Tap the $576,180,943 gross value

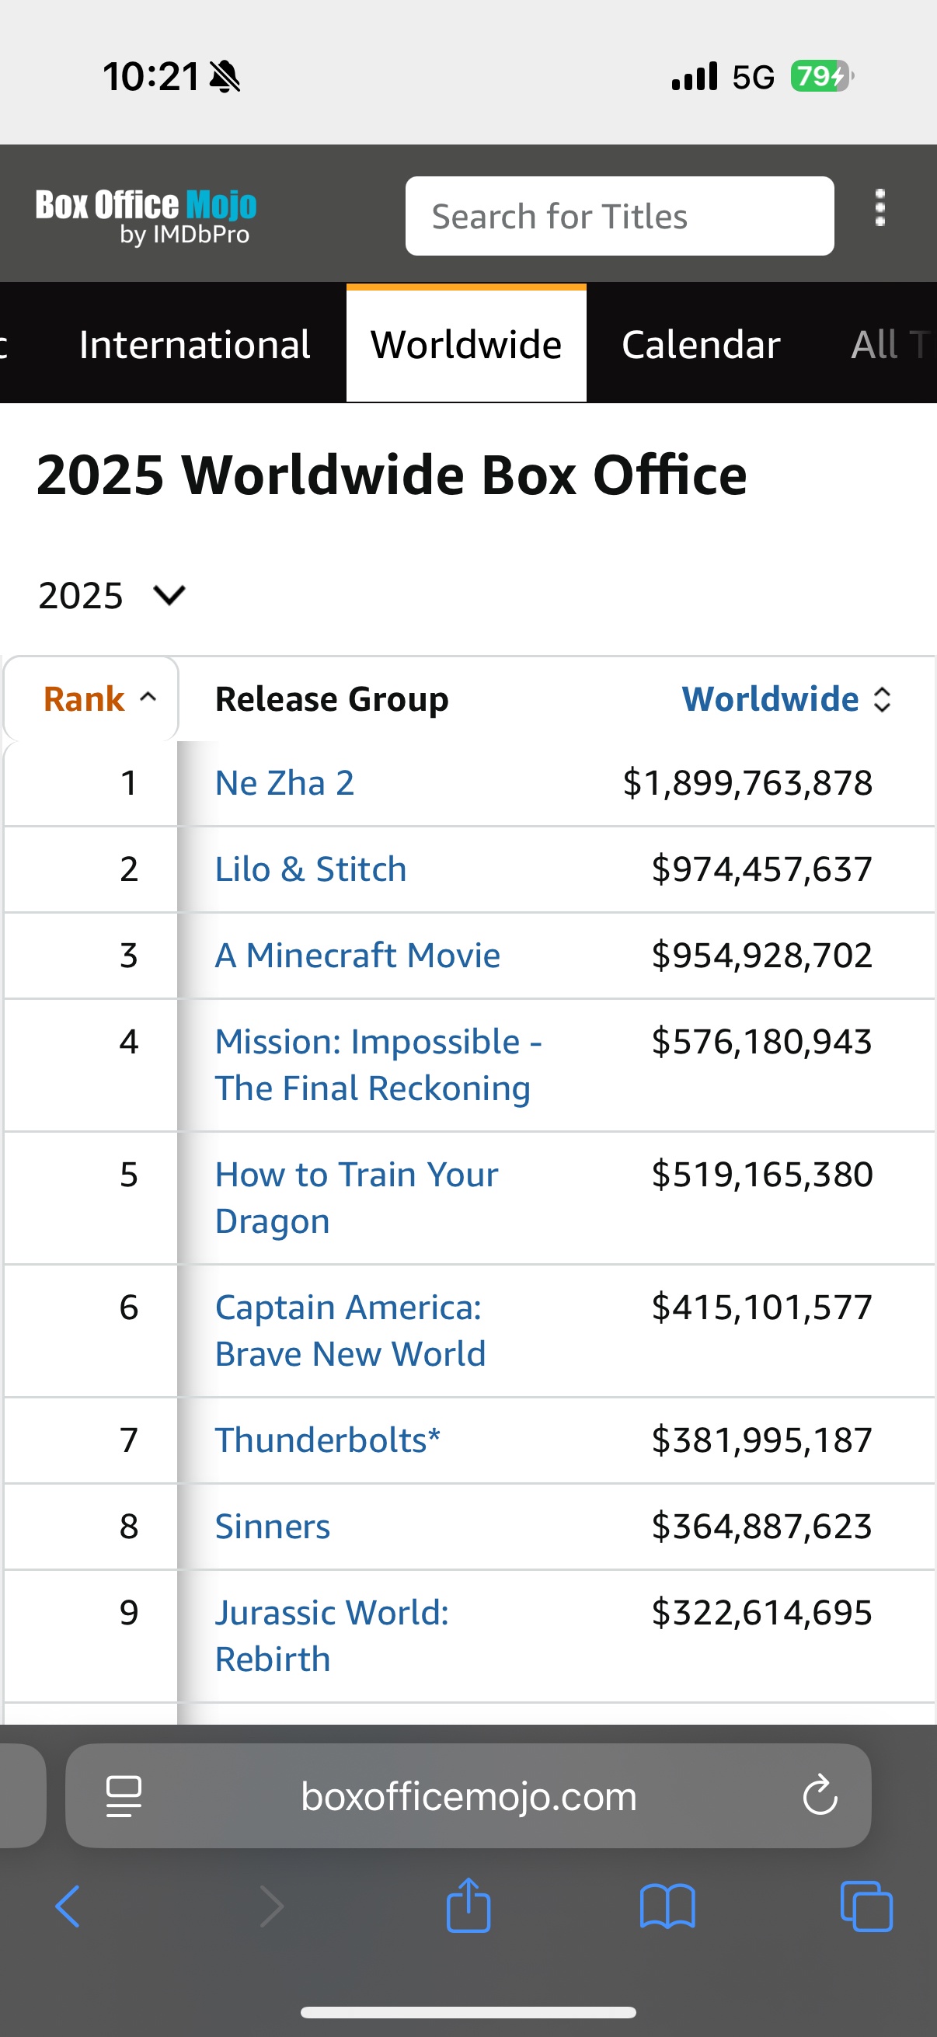pos(761,1042)
